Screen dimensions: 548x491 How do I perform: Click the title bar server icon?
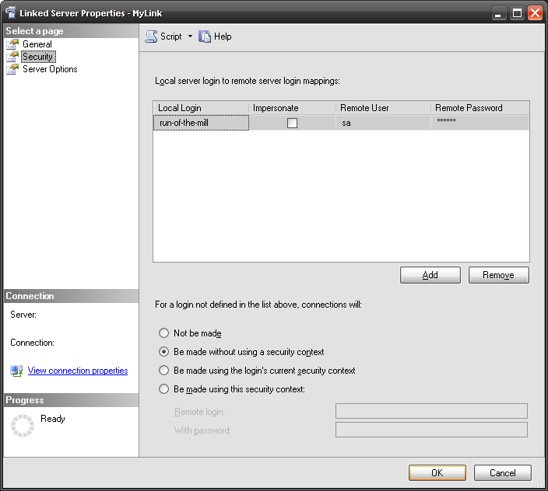click(9, 13)
